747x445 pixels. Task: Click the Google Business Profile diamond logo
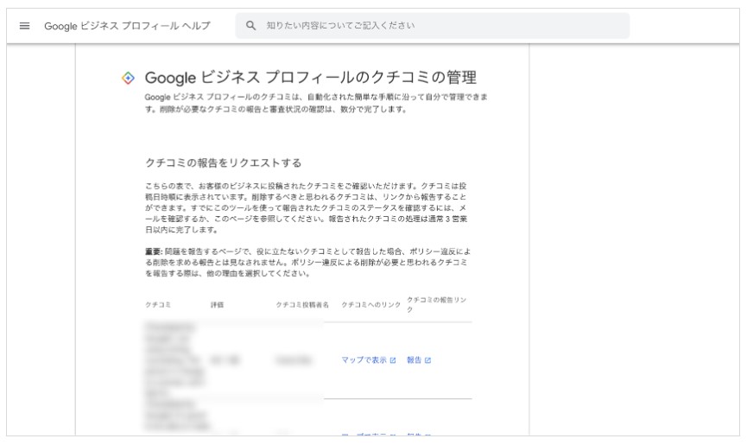128,78
